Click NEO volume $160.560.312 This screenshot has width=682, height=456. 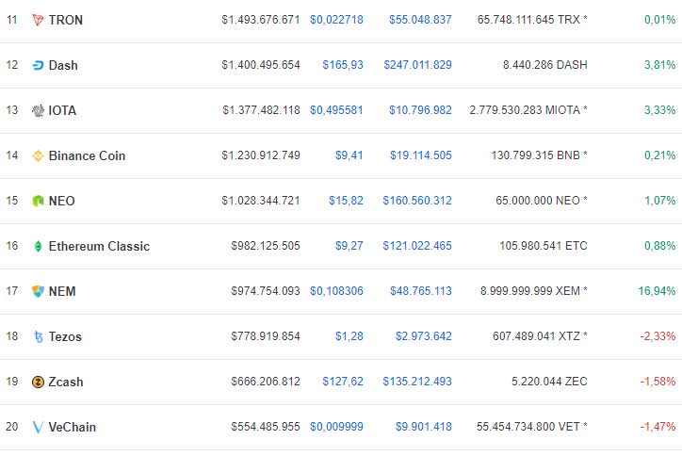tap(417, 201)
